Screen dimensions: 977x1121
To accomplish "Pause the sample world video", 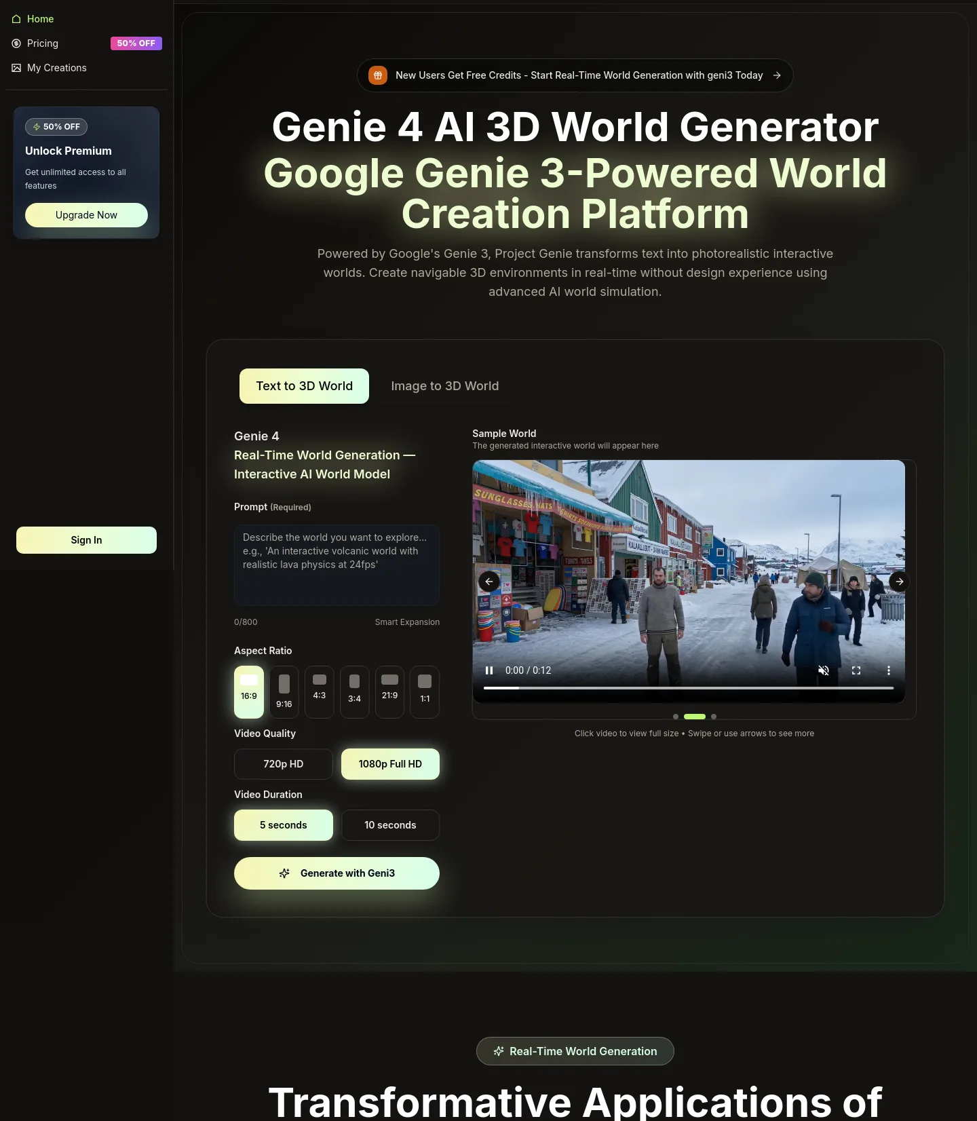I will pos(489,670).
